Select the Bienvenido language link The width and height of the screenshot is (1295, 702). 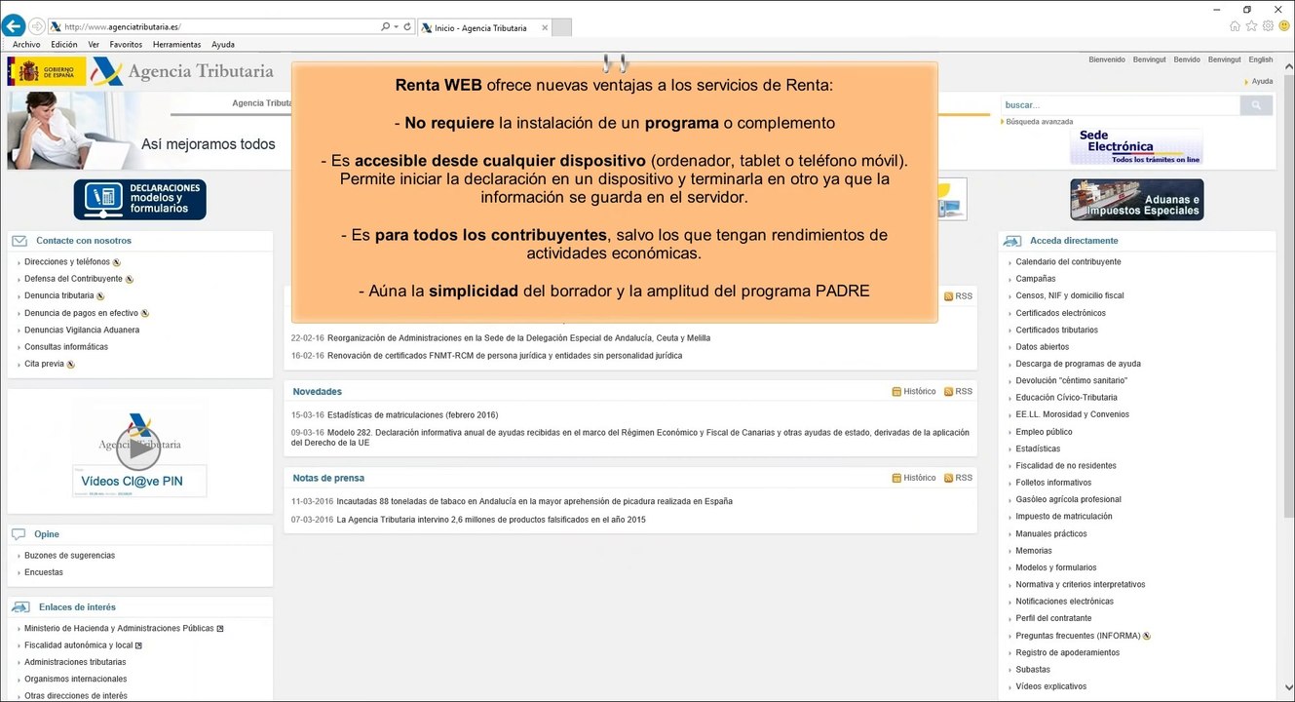1107,60
